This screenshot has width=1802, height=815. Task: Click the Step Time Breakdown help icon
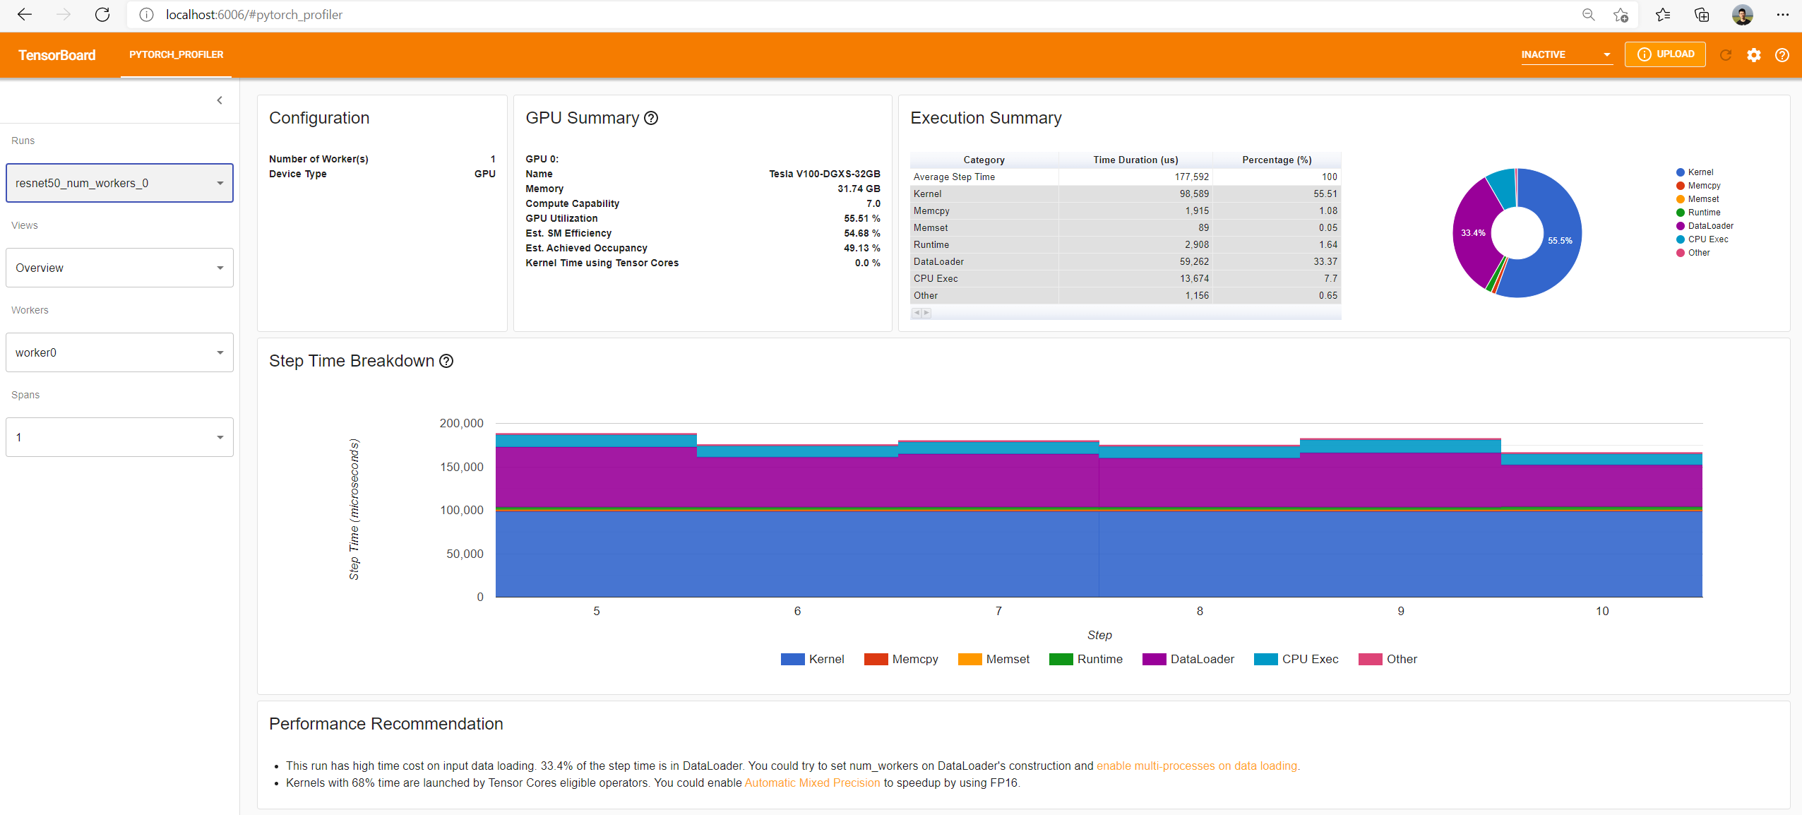tap(446, 362)
